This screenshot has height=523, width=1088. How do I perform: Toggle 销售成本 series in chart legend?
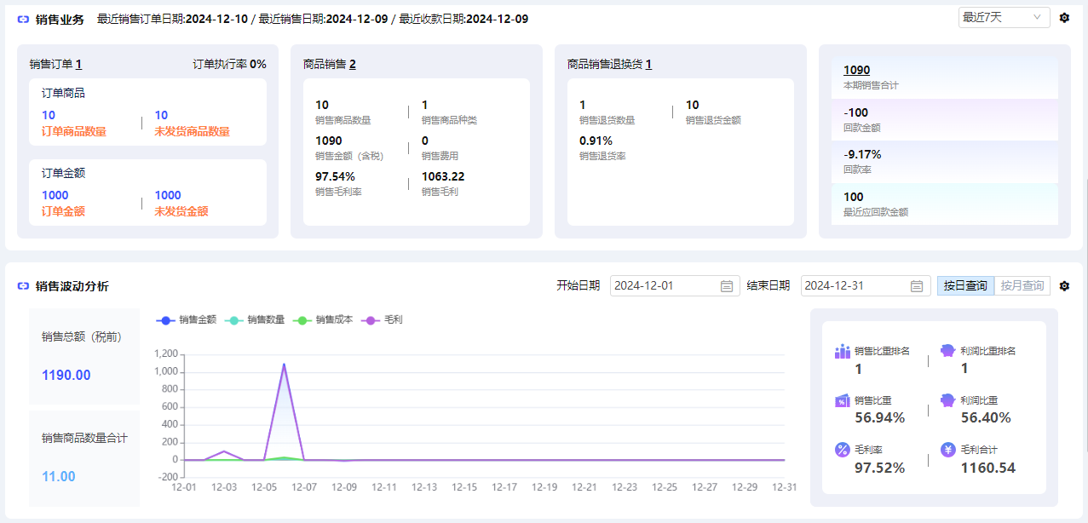(x=322, y=320)
